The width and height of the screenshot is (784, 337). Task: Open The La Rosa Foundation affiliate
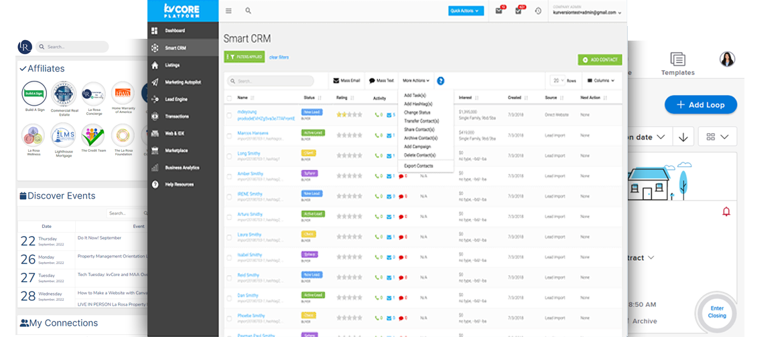(123, 136)
